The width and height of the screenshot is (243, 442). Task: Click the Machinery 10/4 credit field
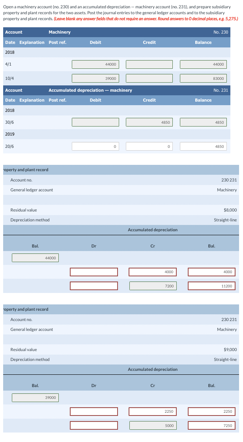tap(150, 78)
